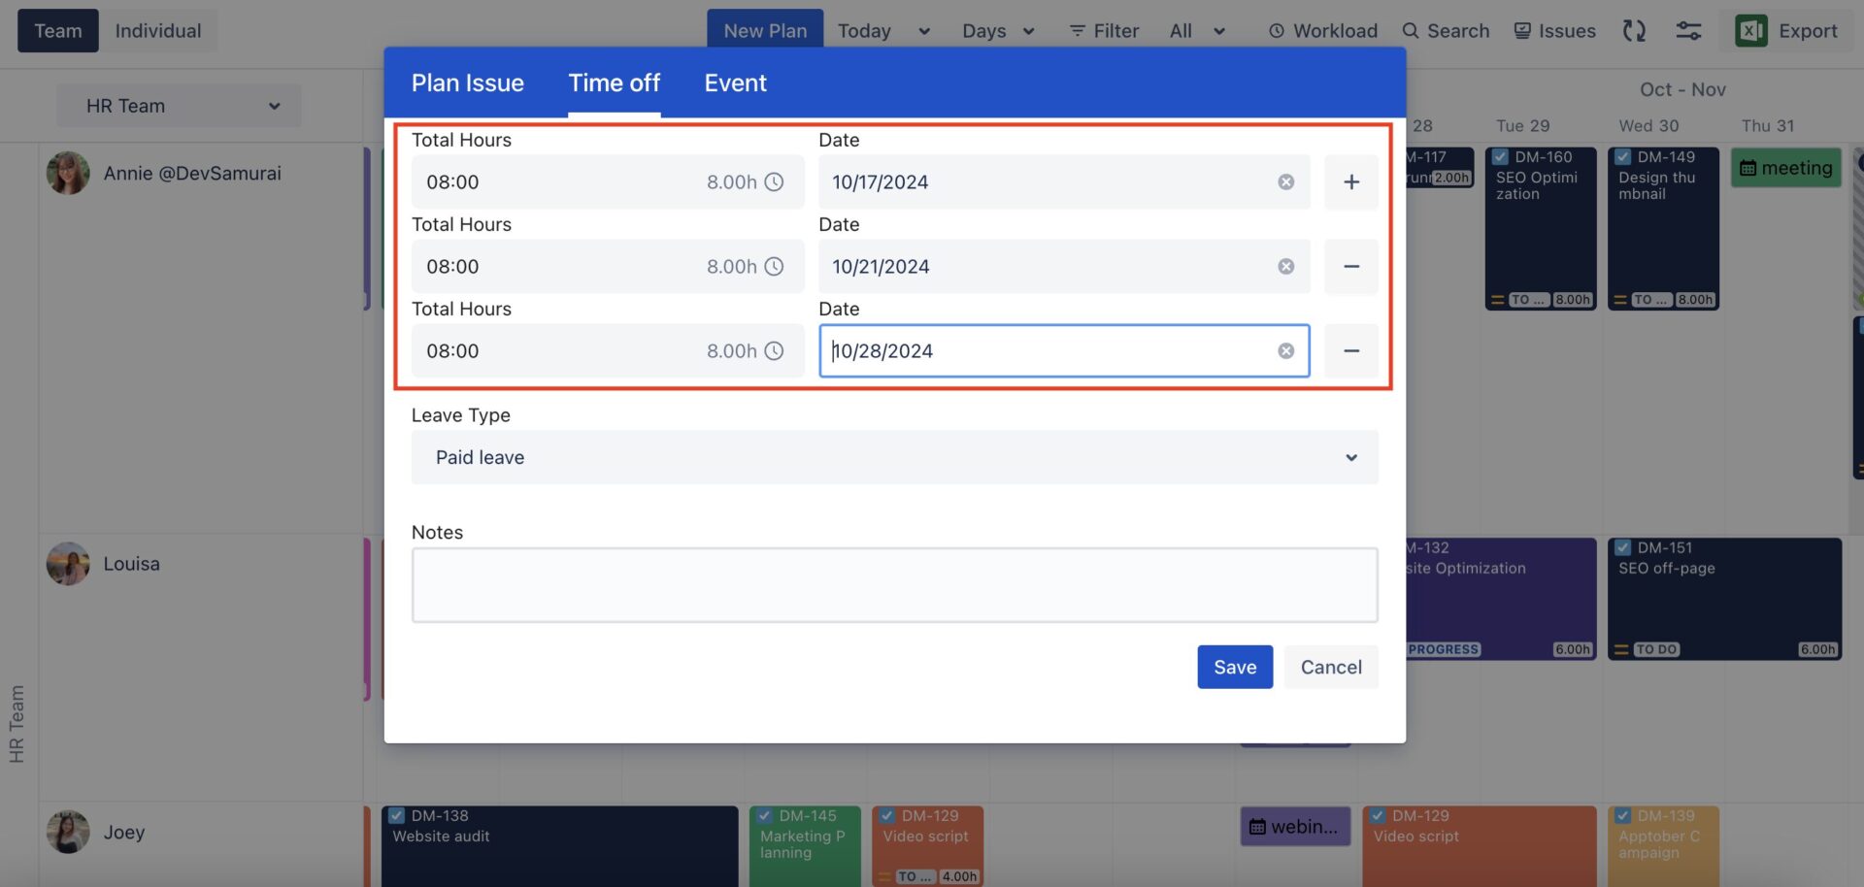Remove the 10/21/2024 time off row

coord(1351,266)
